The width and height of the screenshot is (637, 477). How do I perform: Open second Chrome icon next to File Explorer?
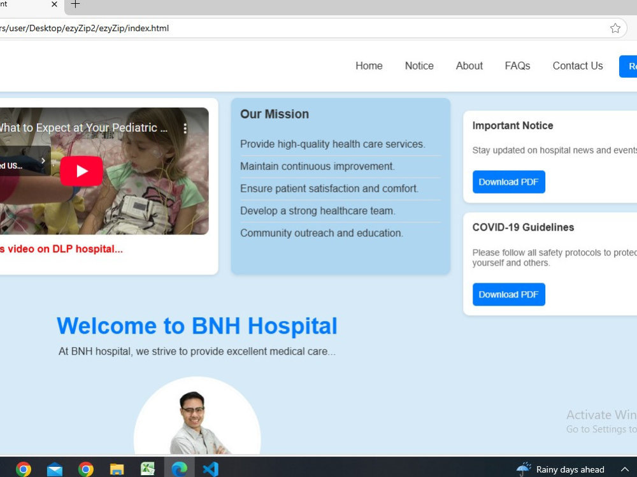pyautogui.click(x=86, y=469)
